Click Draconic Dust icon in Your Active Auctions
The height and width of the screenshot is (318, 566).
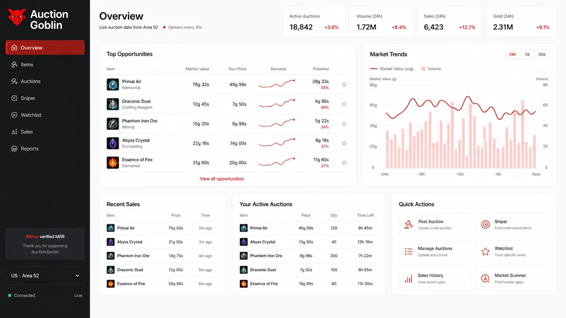click(243, 270)
